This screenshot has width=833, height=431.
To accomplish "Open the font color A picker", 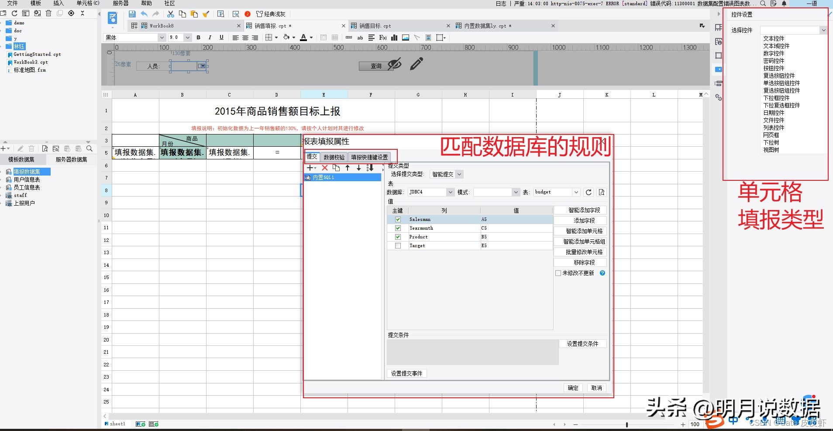I will (304, 38).
